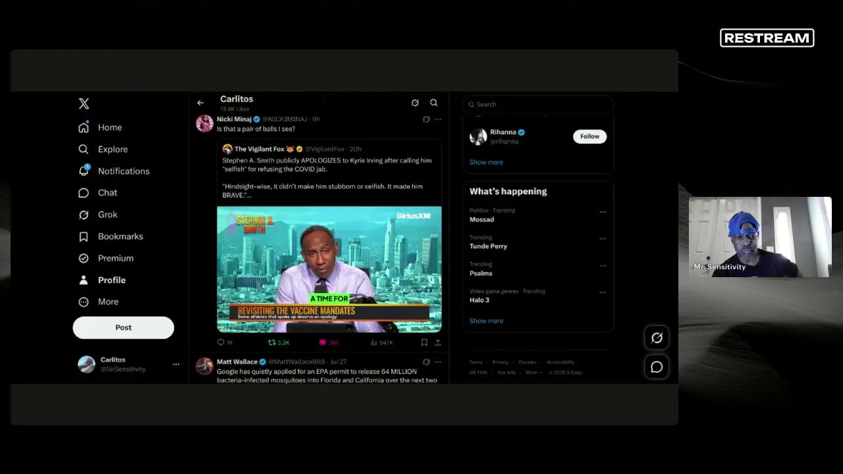Open the account menu beside Carlitos @SirSensitivity
Screen dimensions: 843x474
(176, 364)
